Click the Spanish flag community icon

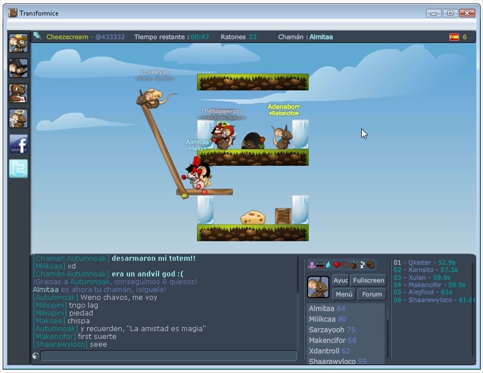(454, 37)
